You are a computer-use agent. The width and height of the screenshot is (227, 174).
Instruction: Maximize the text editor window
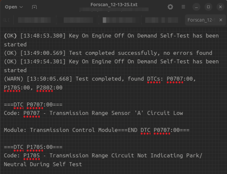tap(209, 7)
